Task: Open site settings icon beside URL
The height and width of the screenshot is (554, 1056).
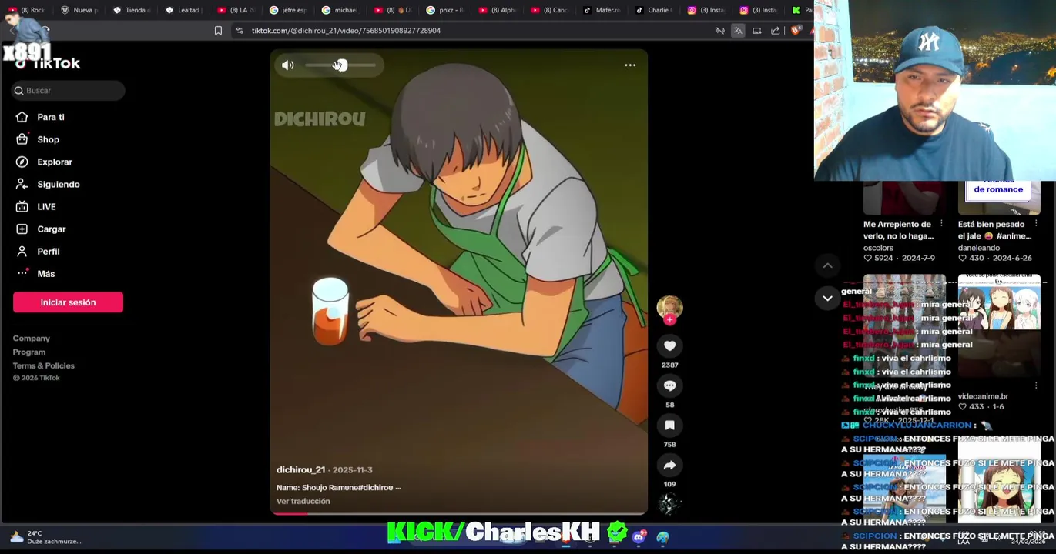Action: [240, 31]
